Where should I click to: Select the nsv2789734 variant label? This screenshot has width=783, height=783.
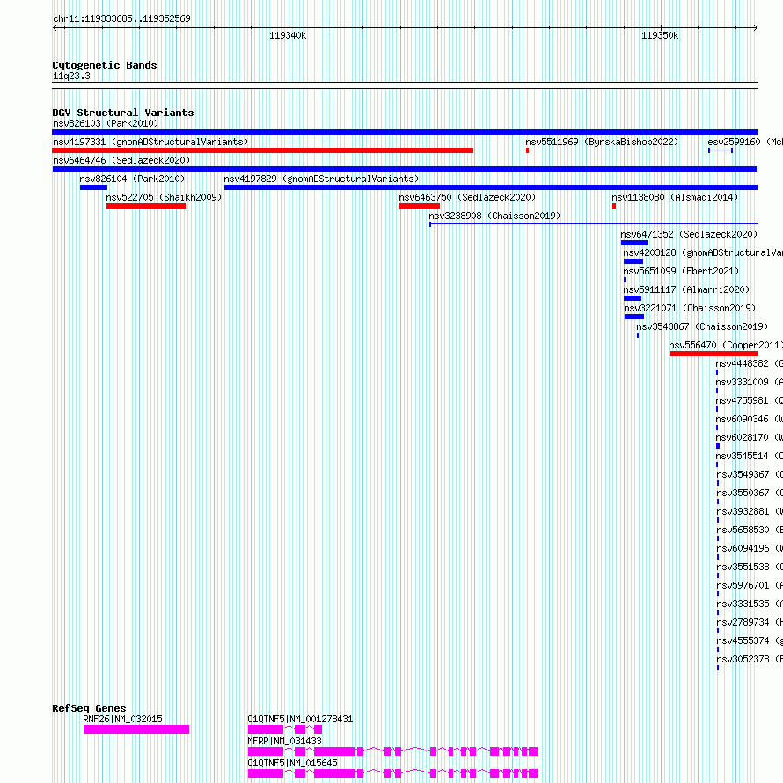[750, 622]
